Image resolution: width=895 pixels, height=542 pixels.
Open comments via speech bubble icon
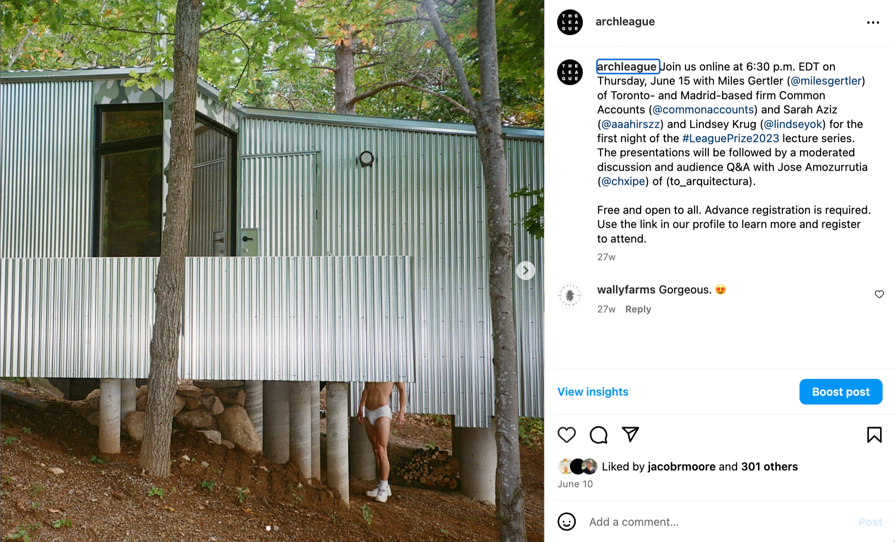(x=598, y=435)
